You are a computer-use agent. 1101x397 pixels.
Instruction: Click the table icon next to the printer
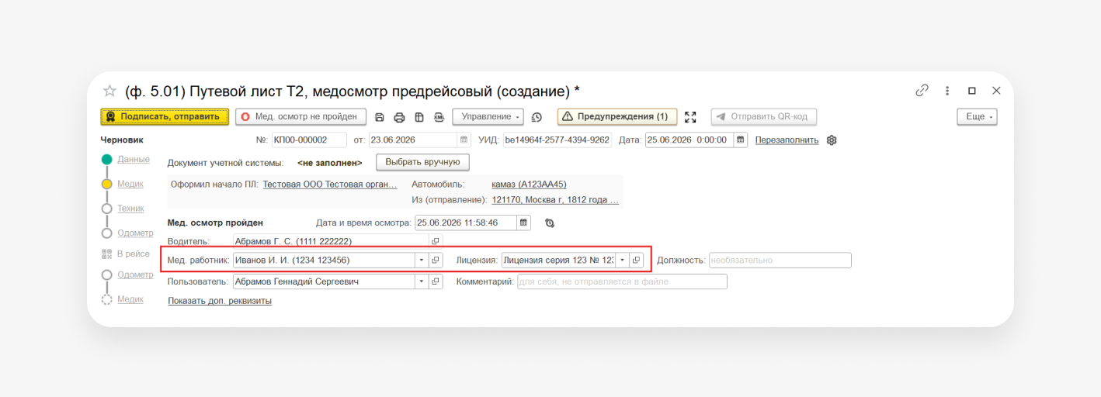[x=419, y=117]
